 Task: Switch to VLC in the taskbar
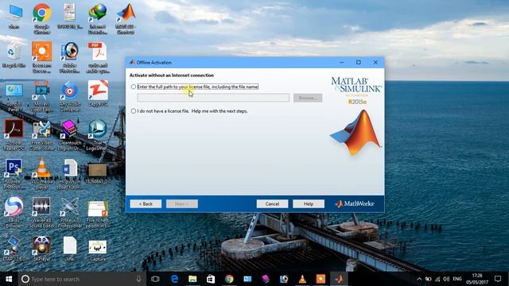click(x=302, y=279)
